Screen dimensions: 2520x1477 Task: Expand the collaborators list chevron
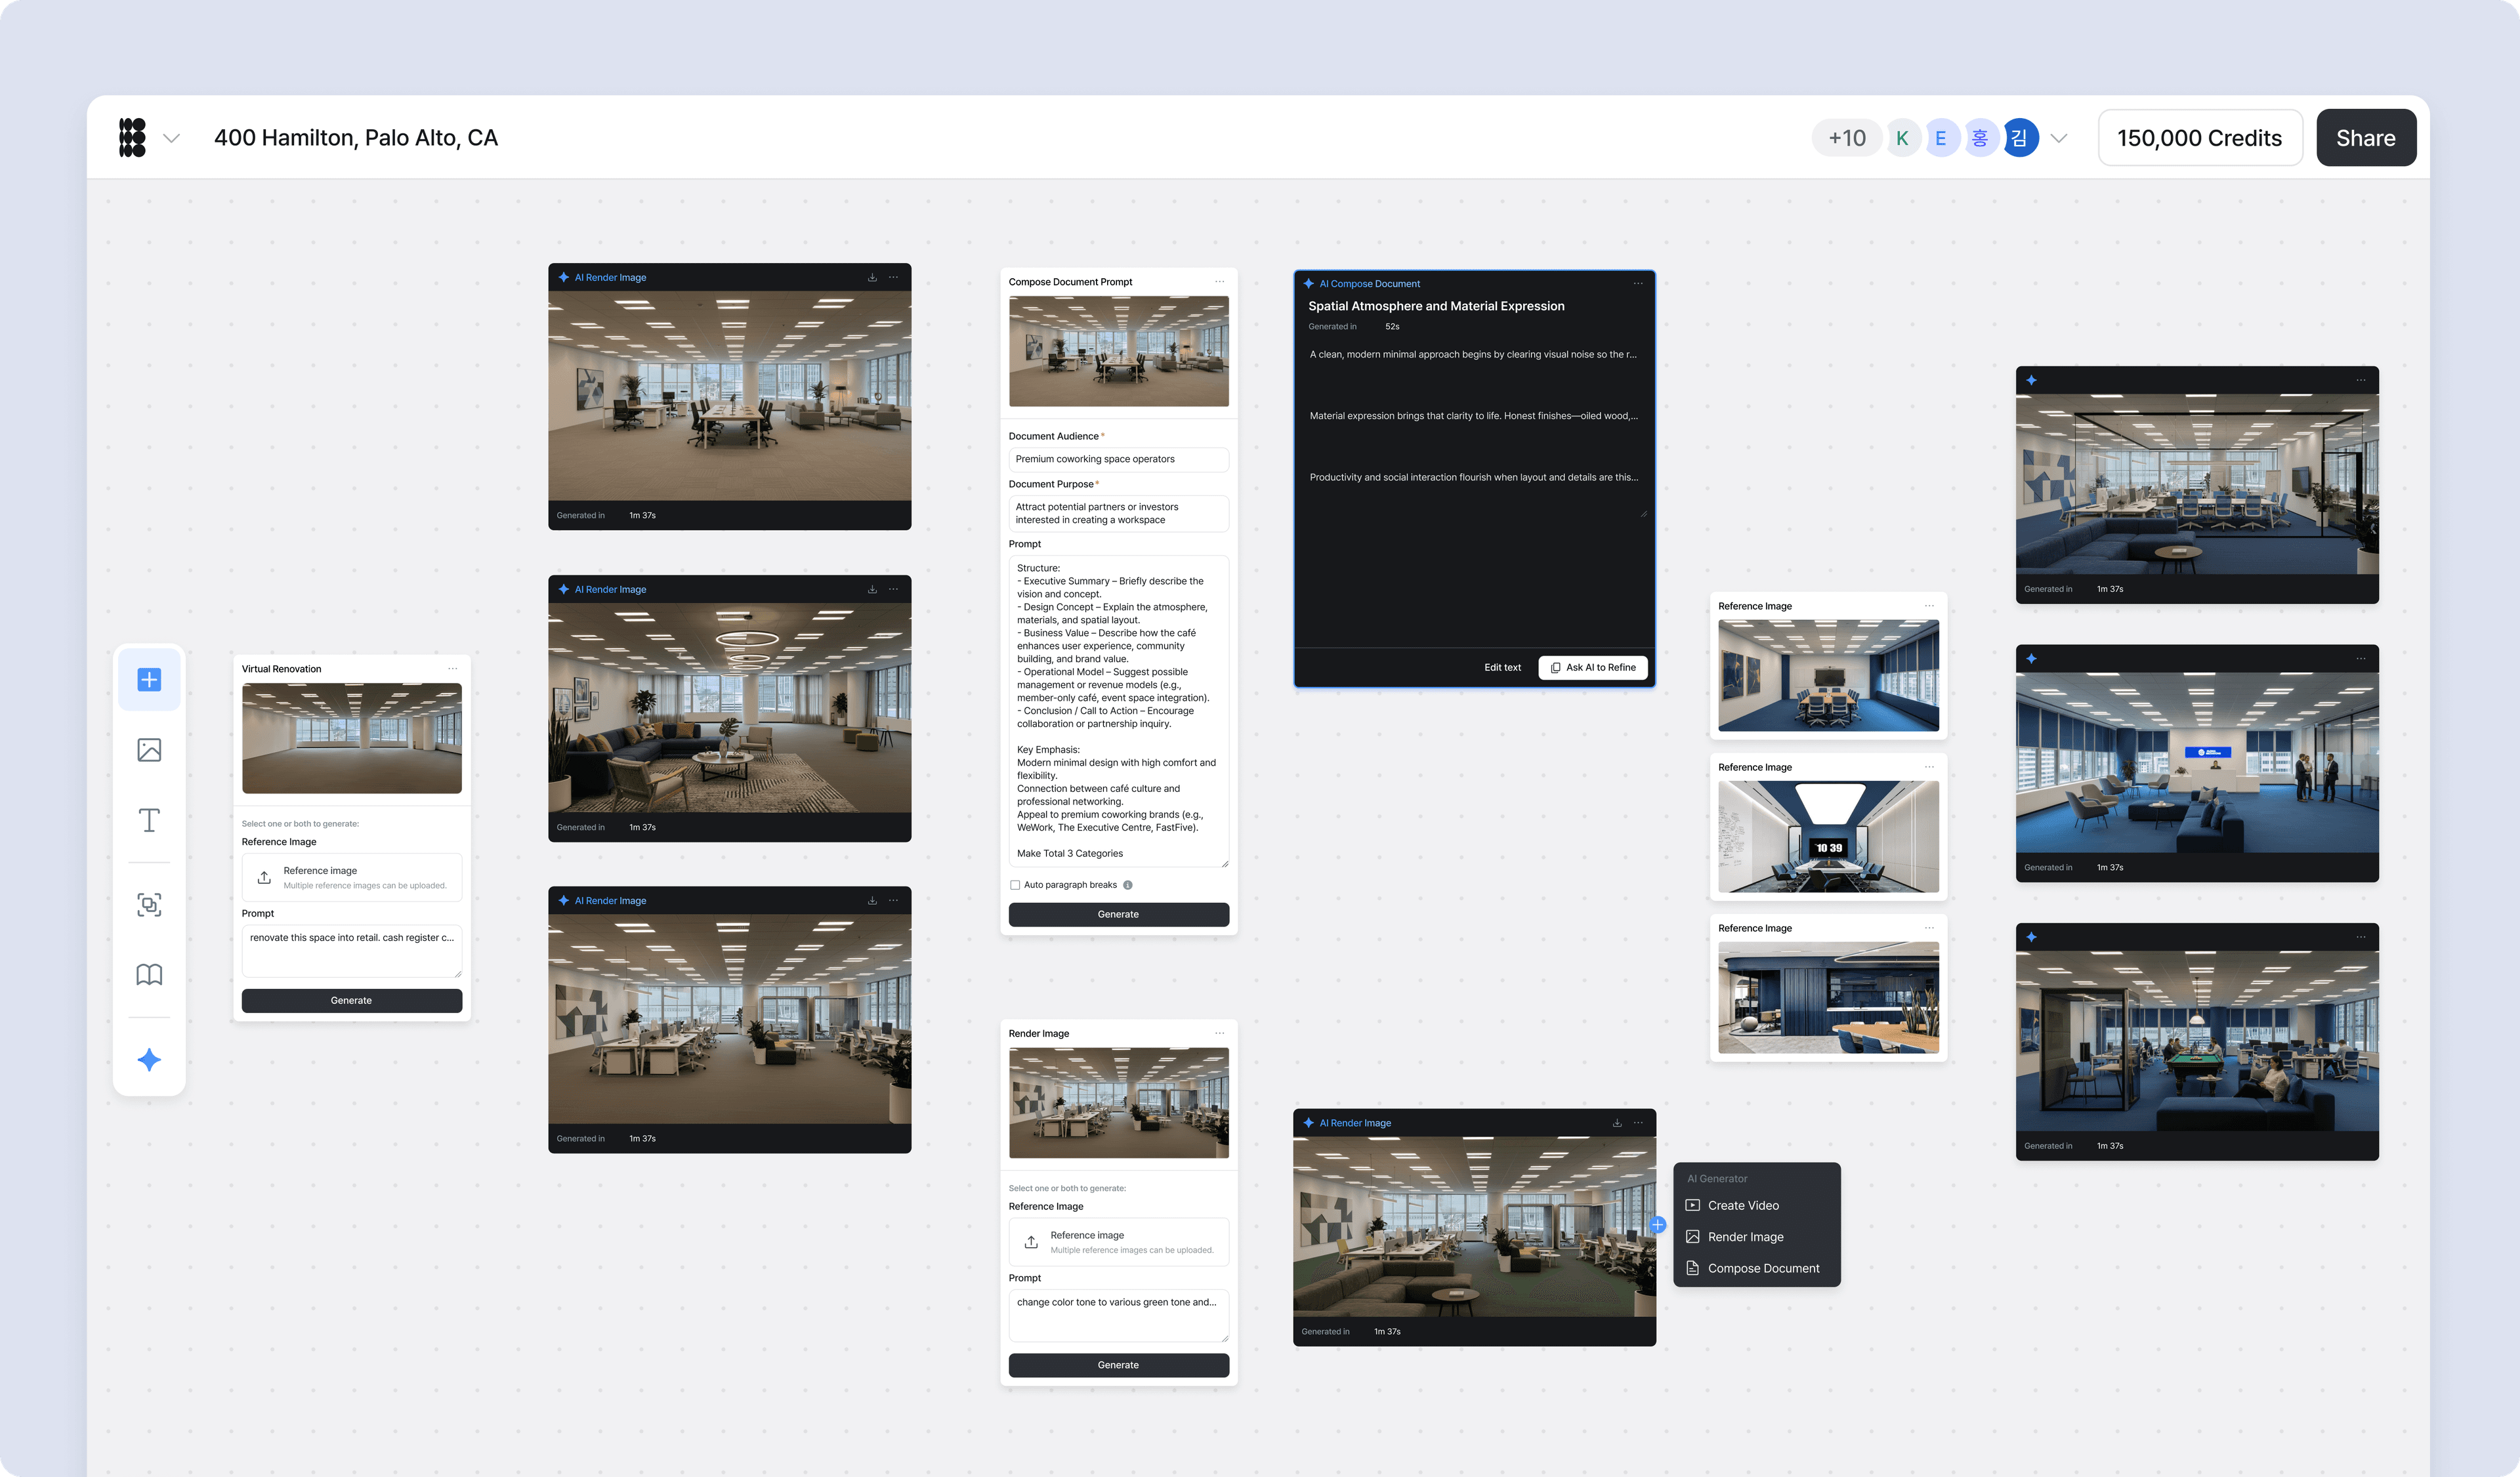[2059, 138]
